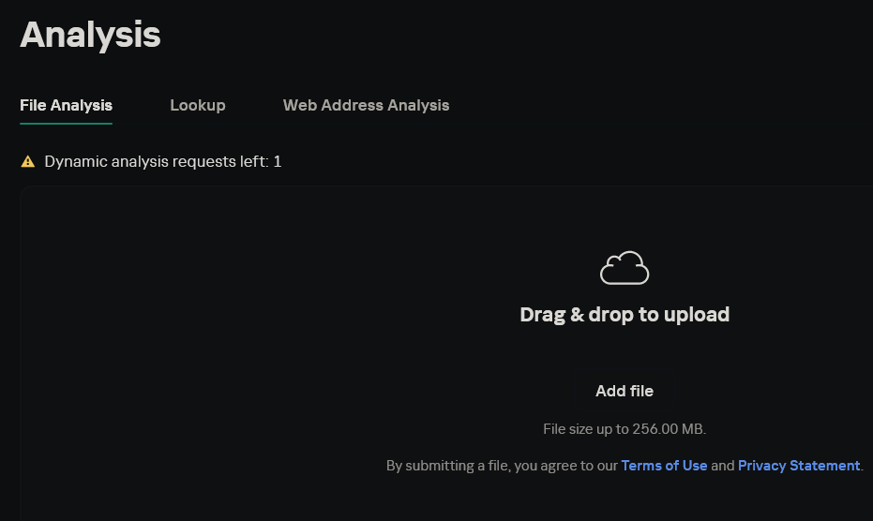Viewport: 873px width, 521px height.
Task: Open the Lookup tab
Action: tap(197, 105)
